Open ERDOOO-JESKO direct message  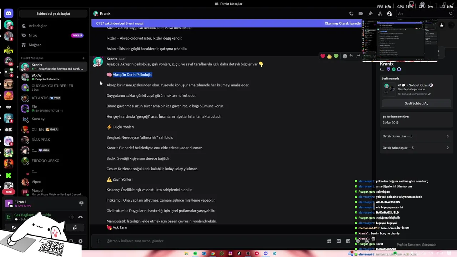pos(53,161)
